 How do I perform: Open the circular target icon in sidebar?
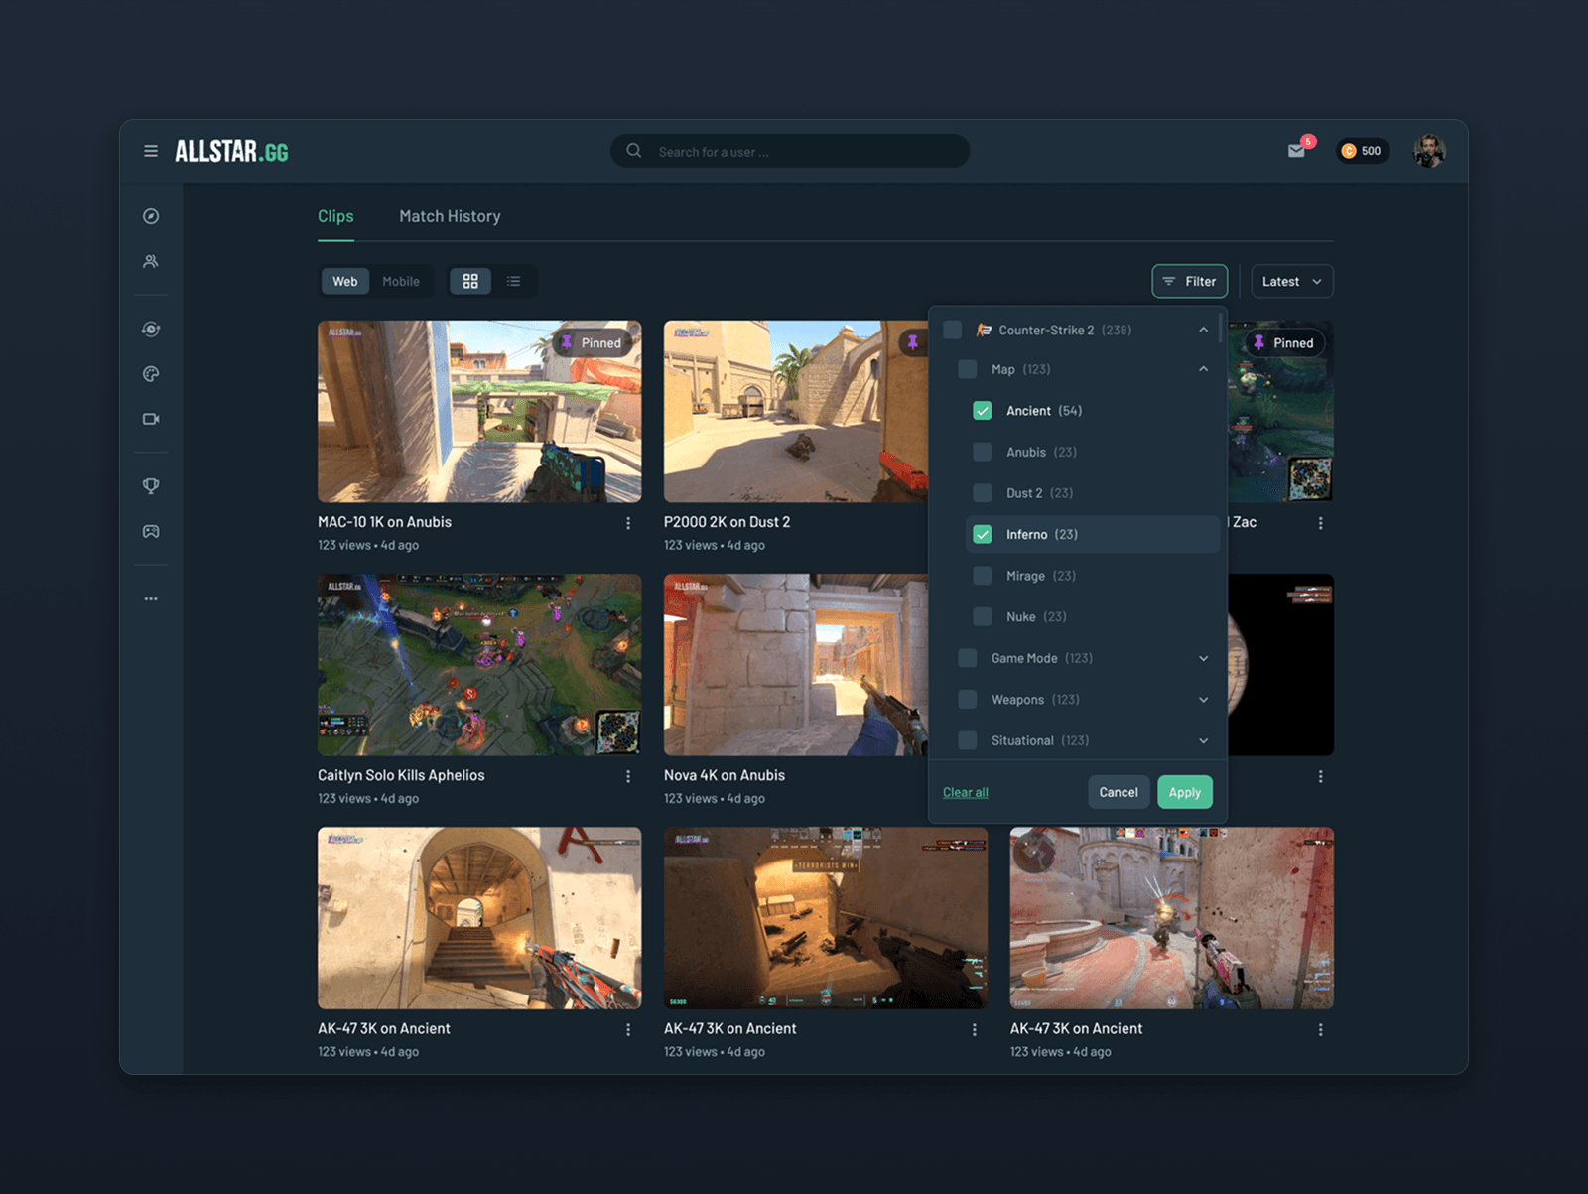click(151, 330)
